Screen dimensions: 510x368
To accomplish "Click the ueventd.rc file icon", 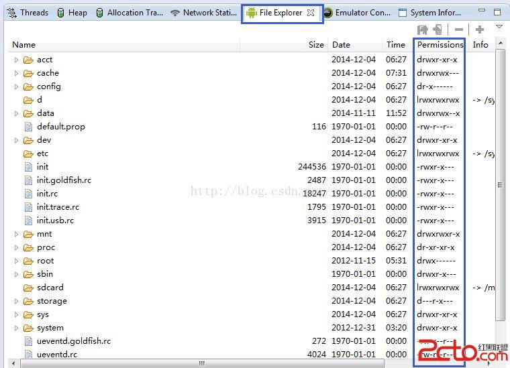I will [28, 355].
